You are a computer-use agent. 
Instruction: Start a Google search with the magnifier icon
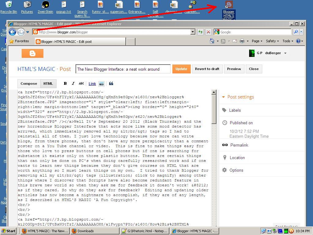(x=296, y=32)
